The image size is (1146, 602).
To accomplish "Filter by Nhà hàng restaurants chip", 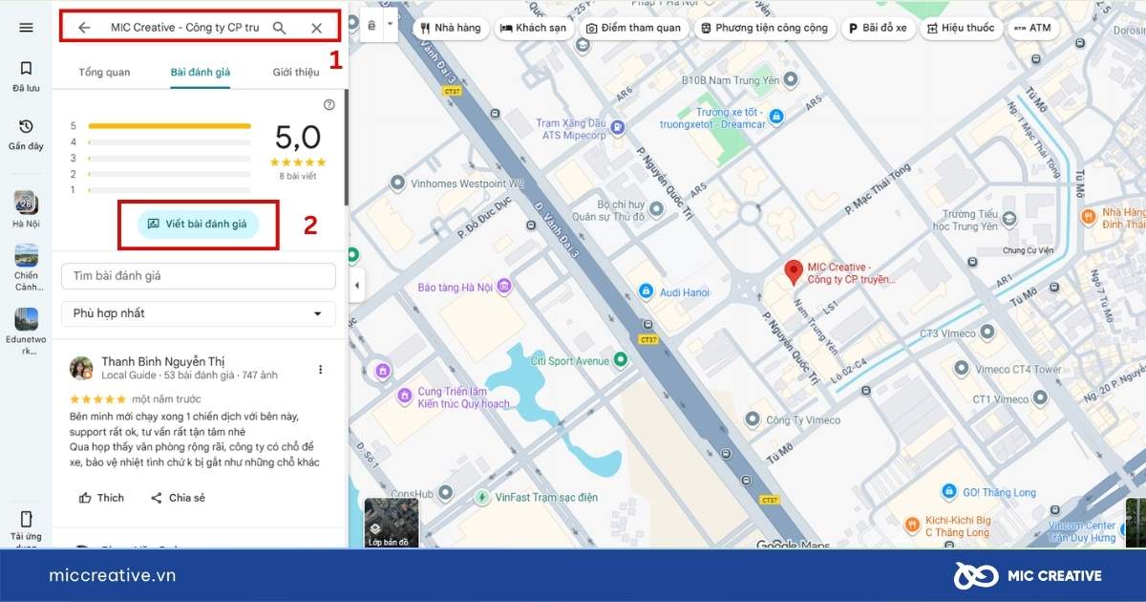I will pyautogui.click(x=451, y=28).
